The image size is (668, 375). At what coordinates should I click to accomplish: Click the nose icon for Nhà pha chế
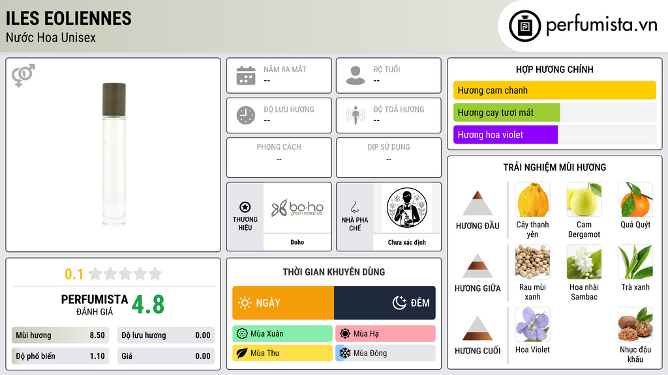tap(354, 208)
